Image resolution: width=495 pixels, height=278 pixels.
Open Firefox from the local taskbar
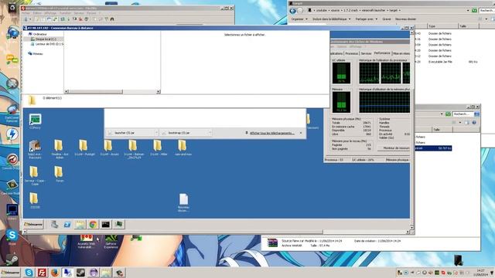pos(55,273)
